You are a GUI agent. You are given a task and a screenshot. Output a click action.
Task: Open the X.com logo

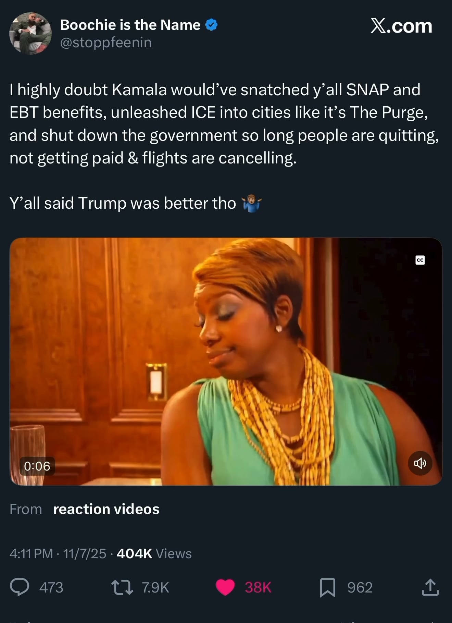click(x=401, y=26)
